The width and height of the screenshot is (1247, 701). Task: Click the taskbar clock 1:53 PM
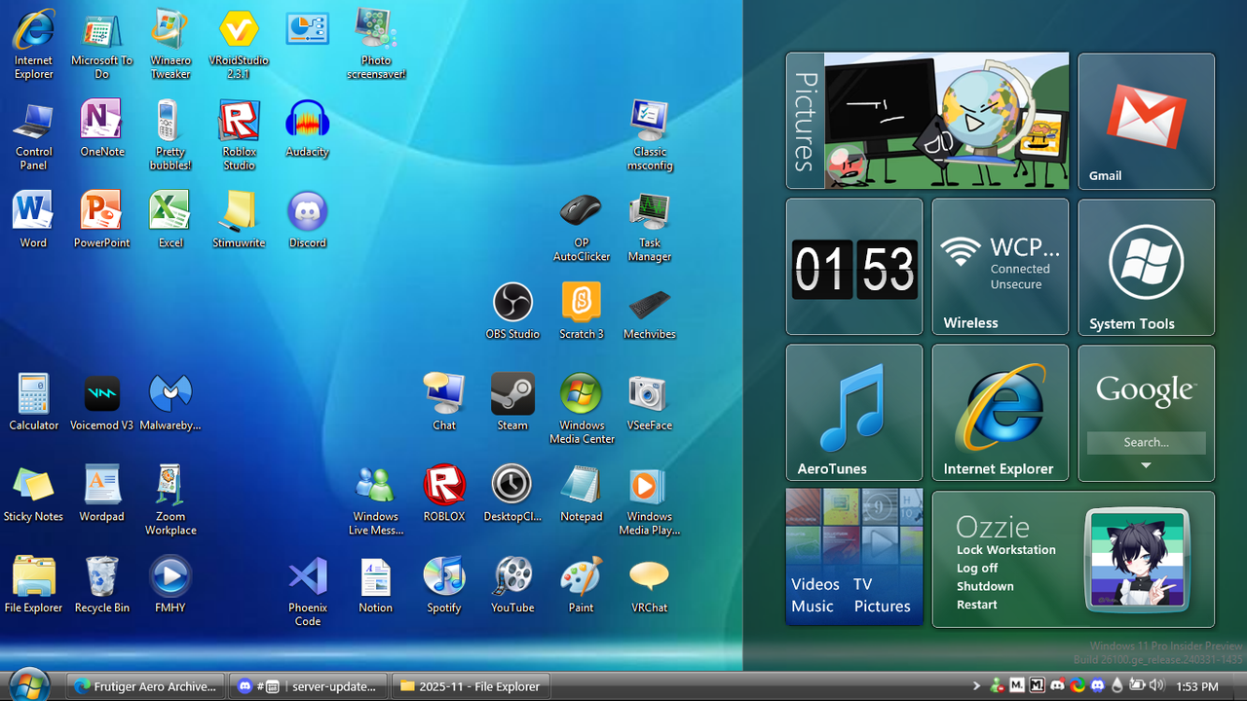[x=1197, y=687]
